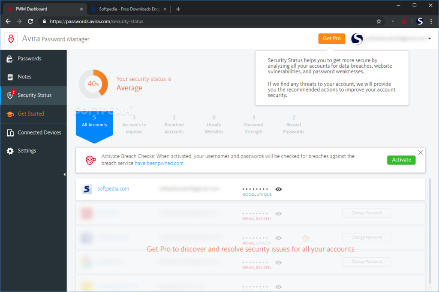Open the softpedia.com account link

(113, 189)
